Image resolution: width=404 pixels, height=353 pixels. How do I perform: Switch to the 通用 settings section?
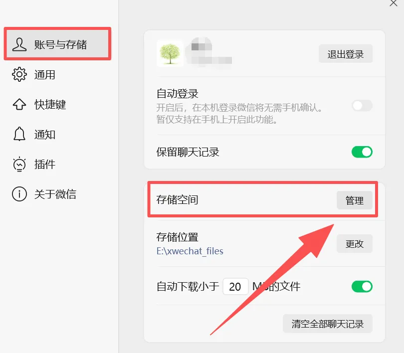click(x=44, y=75)
